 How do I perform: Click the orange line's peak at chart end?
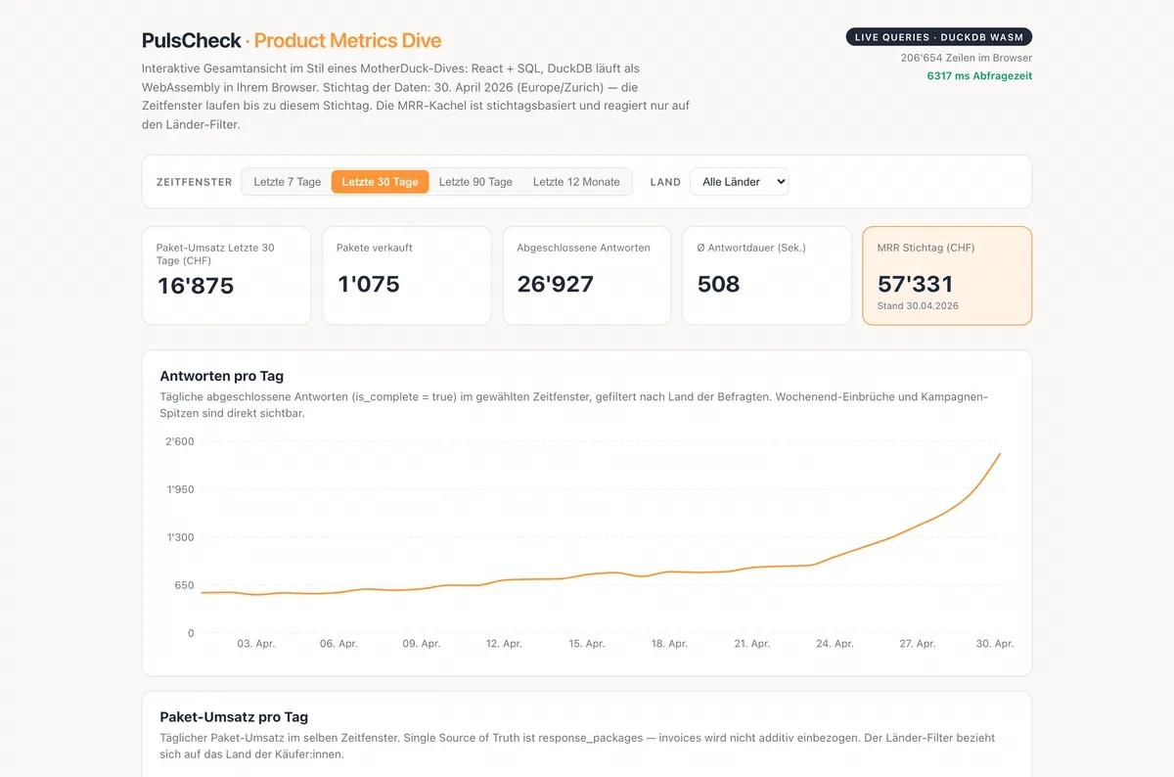coord(1000,454)
